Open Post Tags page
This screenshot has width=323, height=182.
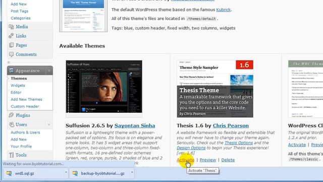pyautogui.click(x=19, y=11)
